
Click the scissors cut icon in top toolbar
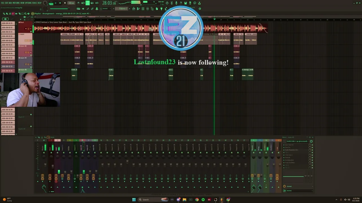171,3
